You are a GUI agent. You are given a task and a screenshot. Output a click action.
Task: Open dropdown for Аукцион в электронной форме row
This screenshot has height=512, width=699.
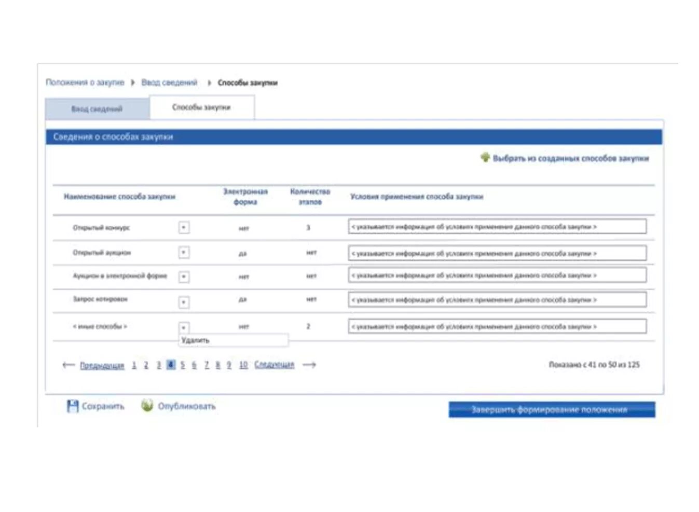pyautogui.click(x=184, y=277)
